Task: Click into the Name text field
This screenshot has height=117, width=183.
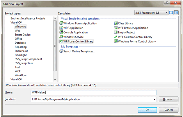Action: coord(93,92)
